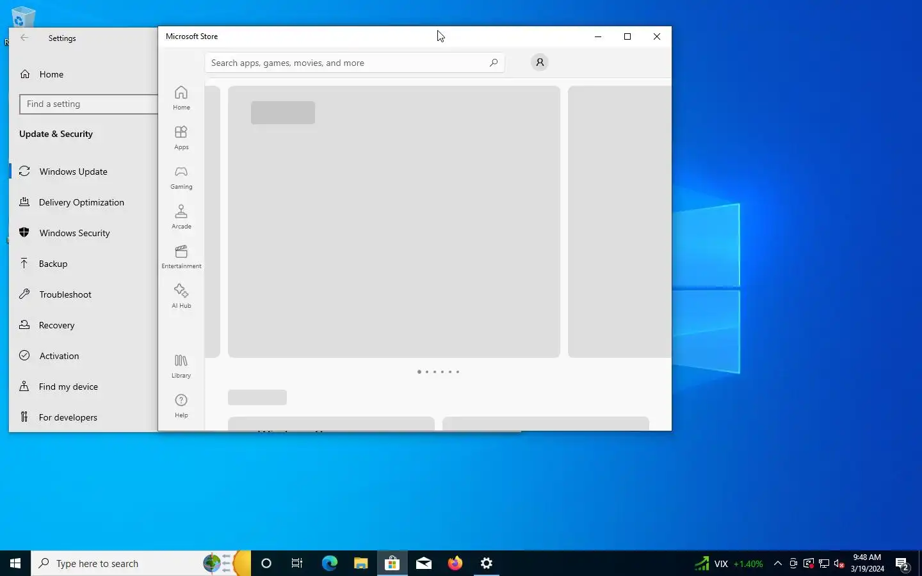Click the Activation checkmark icon
The height and width of the screenshot is (576, 922).
24,355
